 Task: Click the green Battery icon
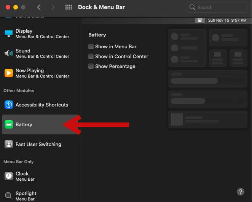[x=9, y=124]
